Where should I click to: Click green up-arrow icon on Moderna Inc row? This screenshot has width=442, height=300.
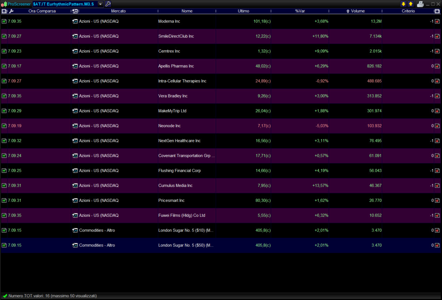pyautogui.click(x=4, y=21)
